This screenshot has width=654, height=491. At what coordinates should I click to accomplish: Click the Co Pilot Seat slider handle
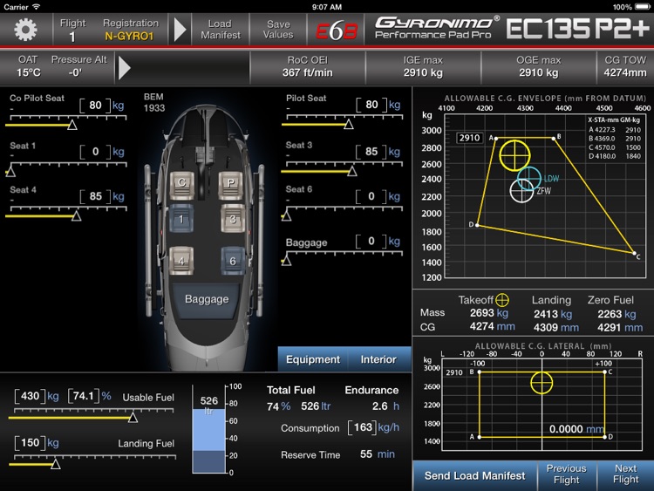(72, 125)
